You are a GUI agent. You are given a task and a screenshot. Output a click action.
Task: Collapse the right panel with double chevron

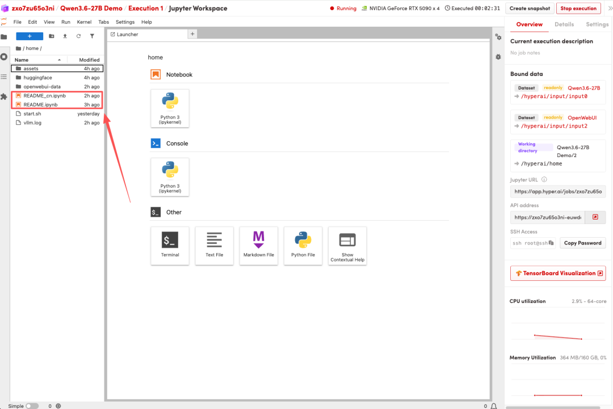point(610,9)
